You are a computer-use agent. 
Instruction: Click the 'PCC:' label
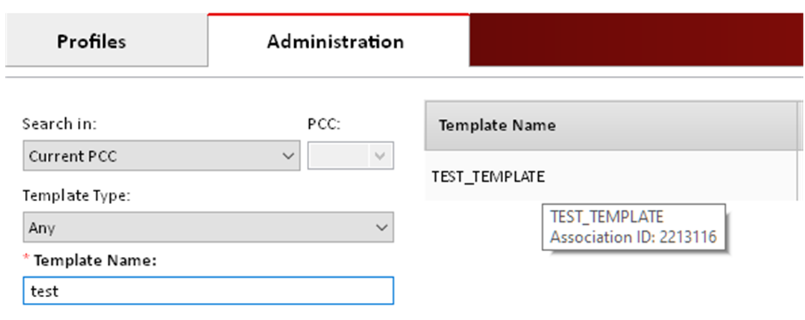click(x=323, y=123)
